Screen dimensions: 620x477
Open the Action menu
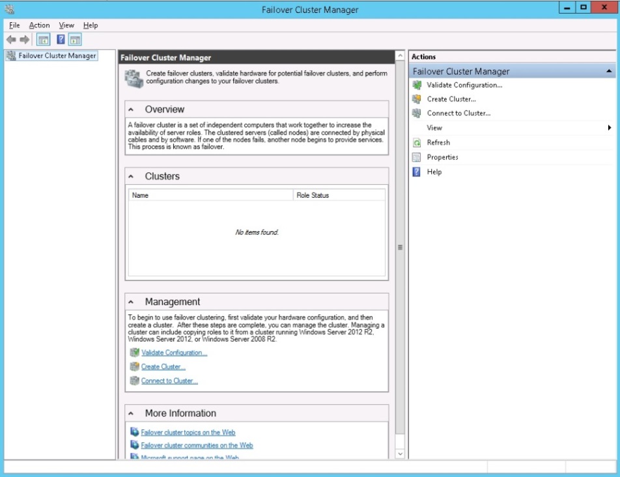coord(39,25)
